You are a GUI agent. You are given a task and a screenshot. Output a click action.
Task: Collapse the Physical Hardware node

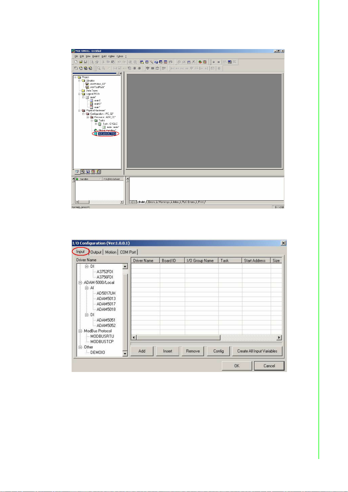pos(79,110)
